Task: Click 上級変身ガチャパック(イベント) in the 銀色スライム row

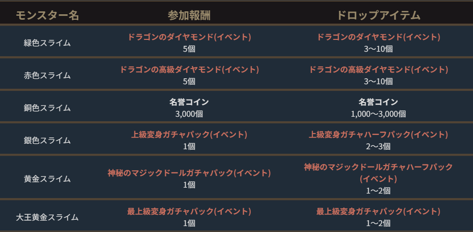Action: click(x=189, y=134)
